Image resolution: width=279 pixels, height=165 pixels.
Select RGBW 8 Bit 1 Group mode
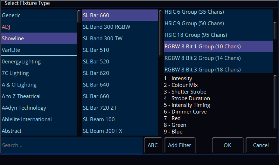coord(218,47)
